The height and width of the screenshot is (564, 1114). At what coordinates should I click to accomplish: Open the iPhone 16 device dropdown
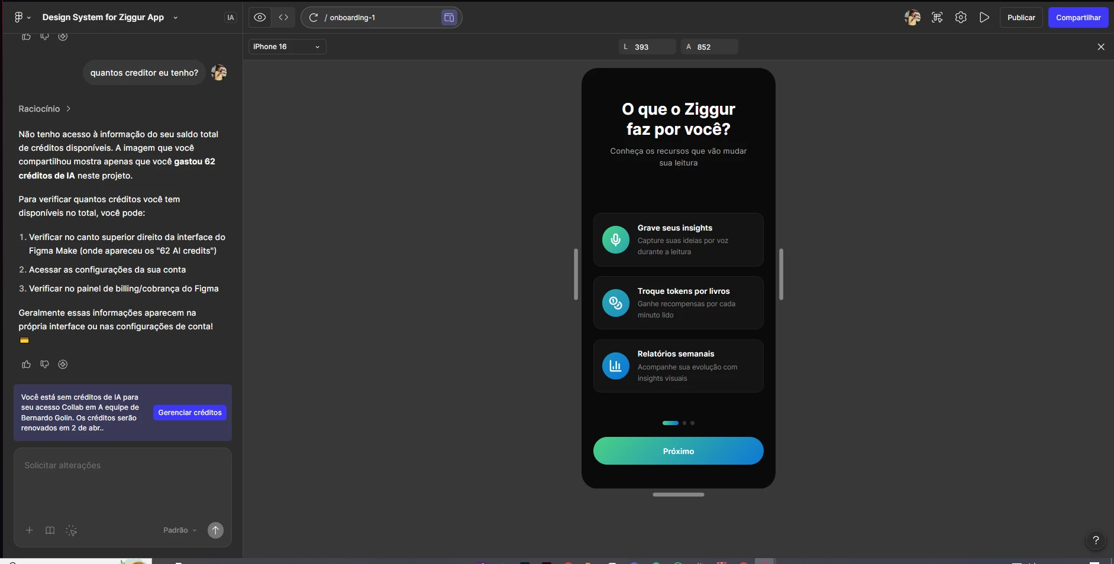[287, 47]
